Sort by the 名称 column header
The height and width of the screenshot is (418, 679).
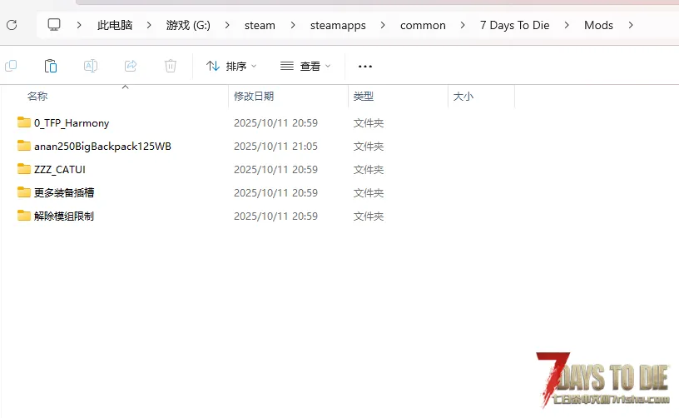tap(37, 97)
